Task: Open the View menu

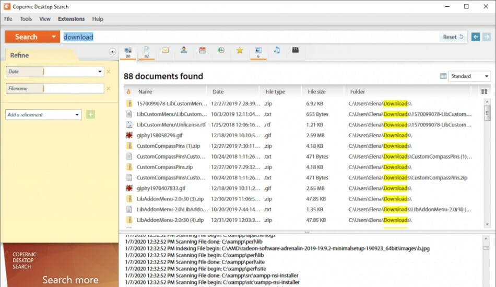Action: [x=45, y=19]
